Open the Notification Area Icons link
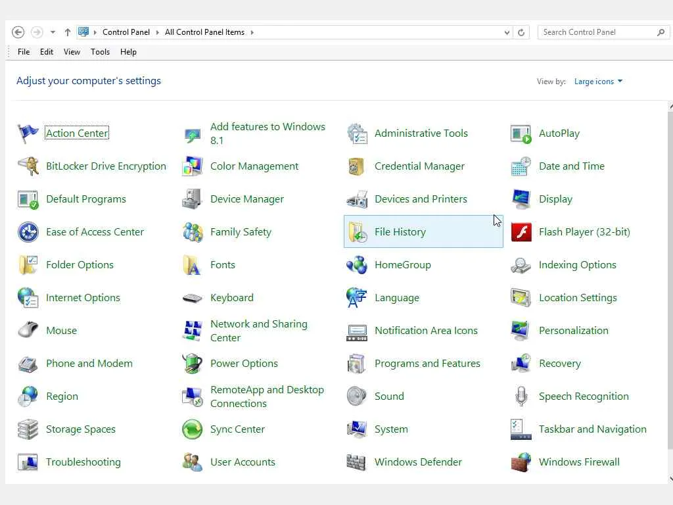The height and width of the screenshot is (505, 673). (x=426, y=331)
